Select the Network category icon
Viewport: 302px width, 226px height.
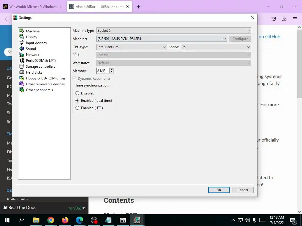[22, 54]
